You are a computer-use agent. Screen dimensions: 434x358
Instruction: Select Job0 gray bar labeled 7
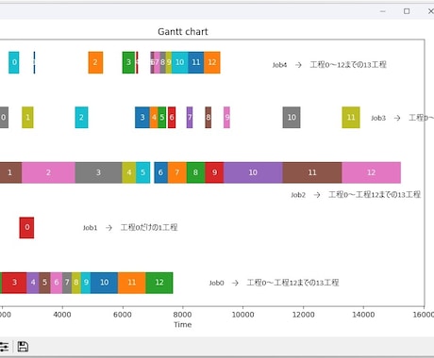coord(67,283)
